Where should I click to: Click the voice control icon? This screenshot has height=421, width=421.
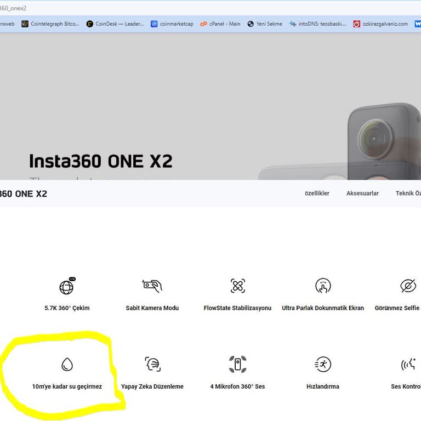click(x=408, y=364)
